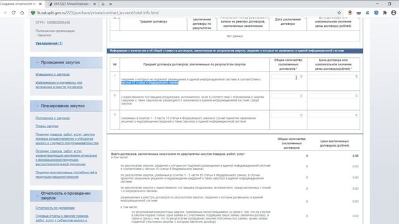The height and width of the screenshot is (224, 399).
Task: Close the first browser tab
Action: click(40, 4)
